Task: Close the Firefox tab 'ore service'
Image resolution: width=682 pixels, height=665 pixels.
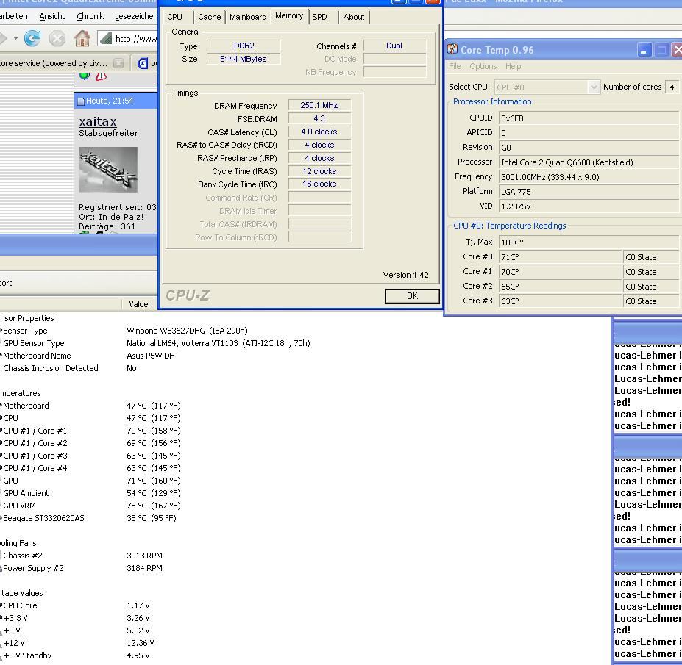Action: point(118,63)
